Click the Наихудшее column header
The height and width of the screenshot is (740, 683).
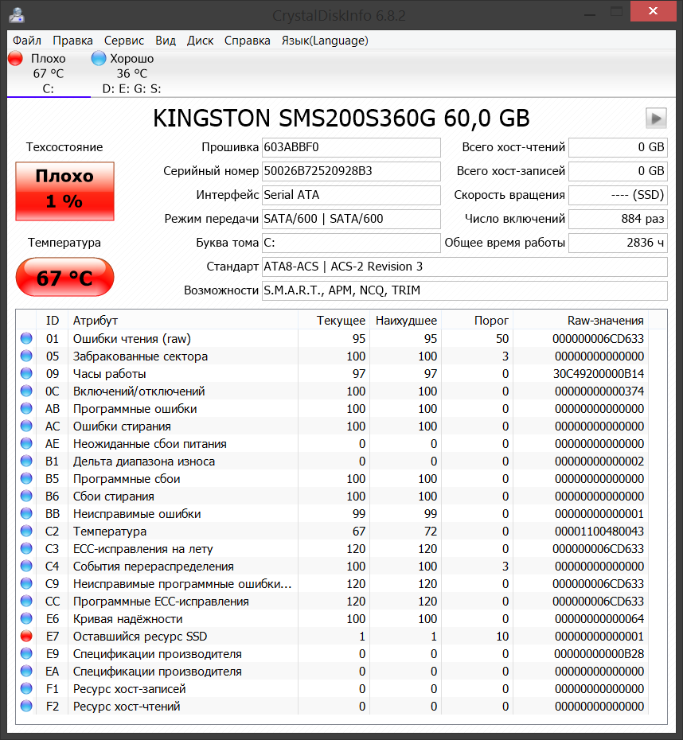click(406, 321)
